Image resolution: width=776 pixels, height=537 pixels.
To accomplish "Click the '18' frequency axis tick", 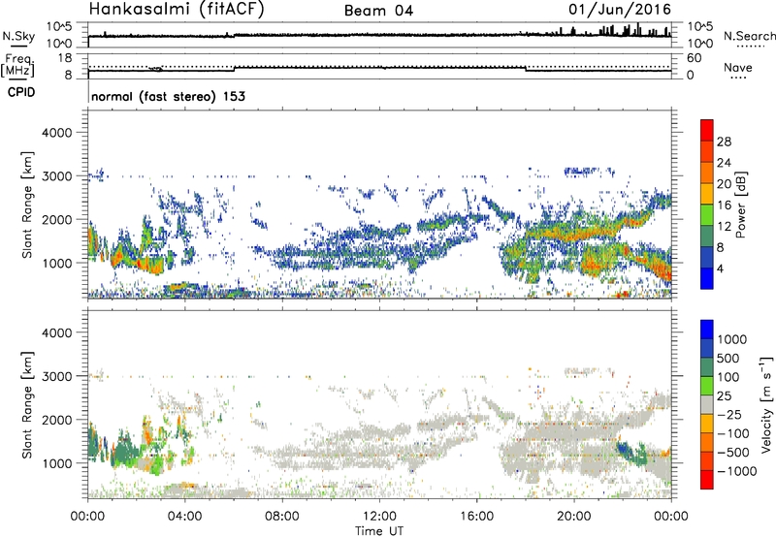I will [x=65, y=58].
